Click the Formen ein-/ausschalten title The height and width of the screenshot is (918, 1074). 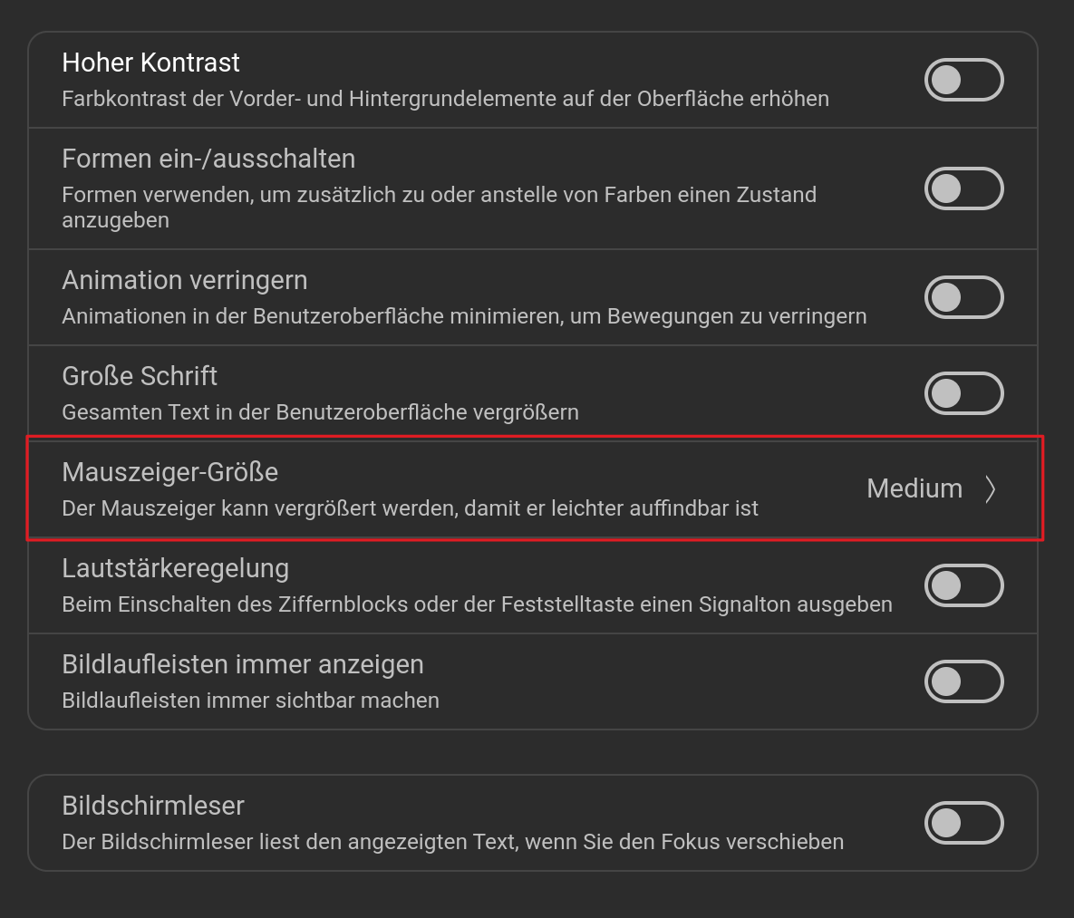tap(208, 159)
